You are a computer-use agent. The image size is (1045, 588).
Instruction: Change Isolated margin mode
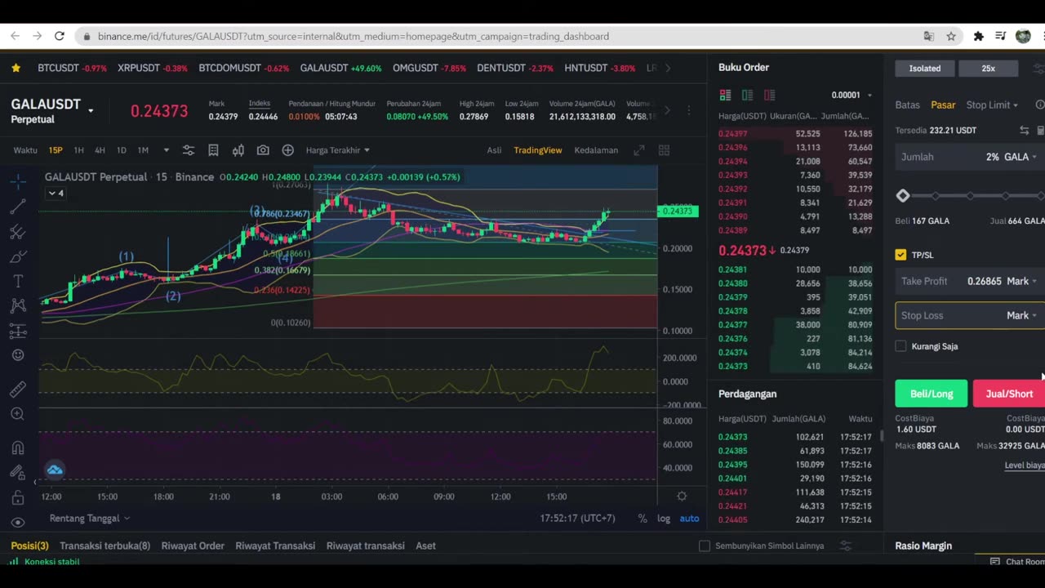(925, 69)
